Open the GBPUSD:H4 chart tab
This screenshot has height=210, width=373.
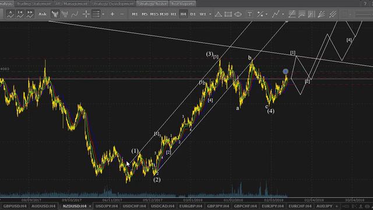(x=15, y=206)
